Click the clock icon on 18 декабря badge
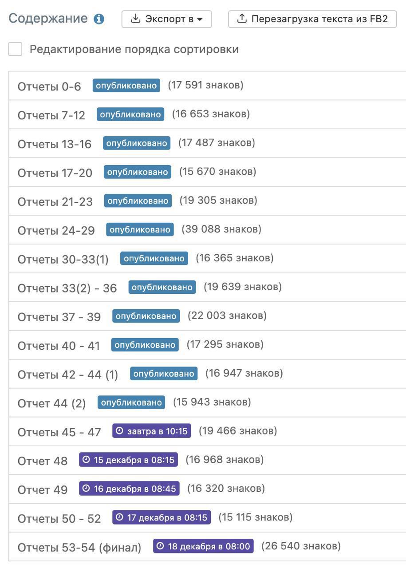 point(160,546)
